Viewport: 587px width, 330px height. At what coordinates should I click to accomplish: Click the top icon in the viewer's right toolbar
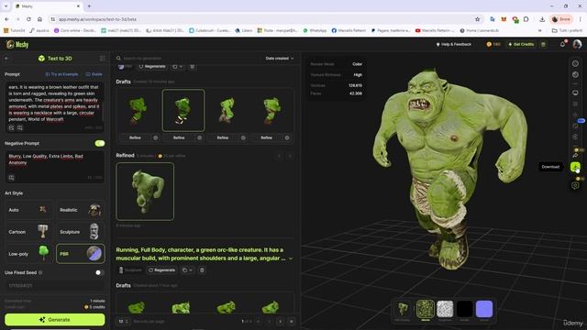[x=575, y=63]
